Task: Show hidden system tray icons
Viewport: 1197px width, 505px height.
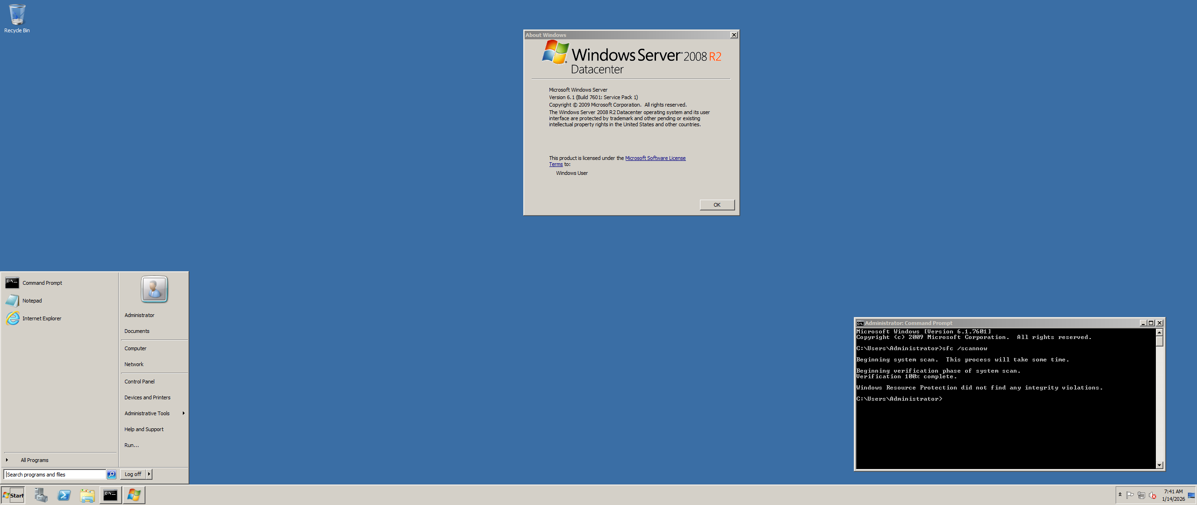Action: click(1120, 495)
